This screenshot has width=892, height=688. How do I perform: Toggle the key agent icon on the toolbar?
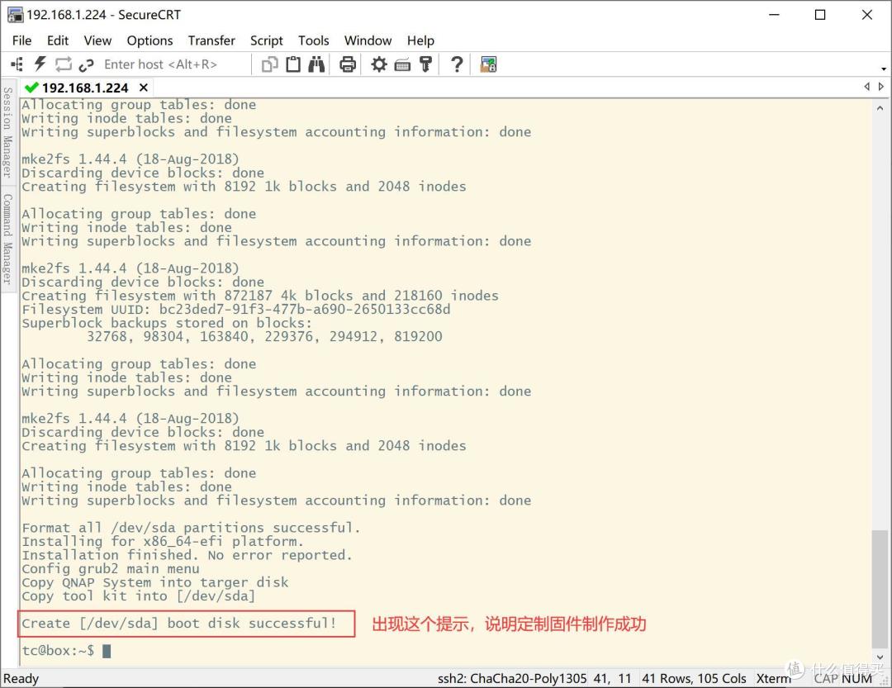425,64
